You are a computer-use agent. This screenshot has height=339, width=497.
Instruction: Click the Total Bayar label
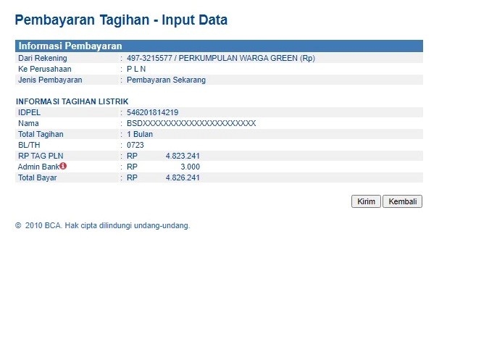37,177
